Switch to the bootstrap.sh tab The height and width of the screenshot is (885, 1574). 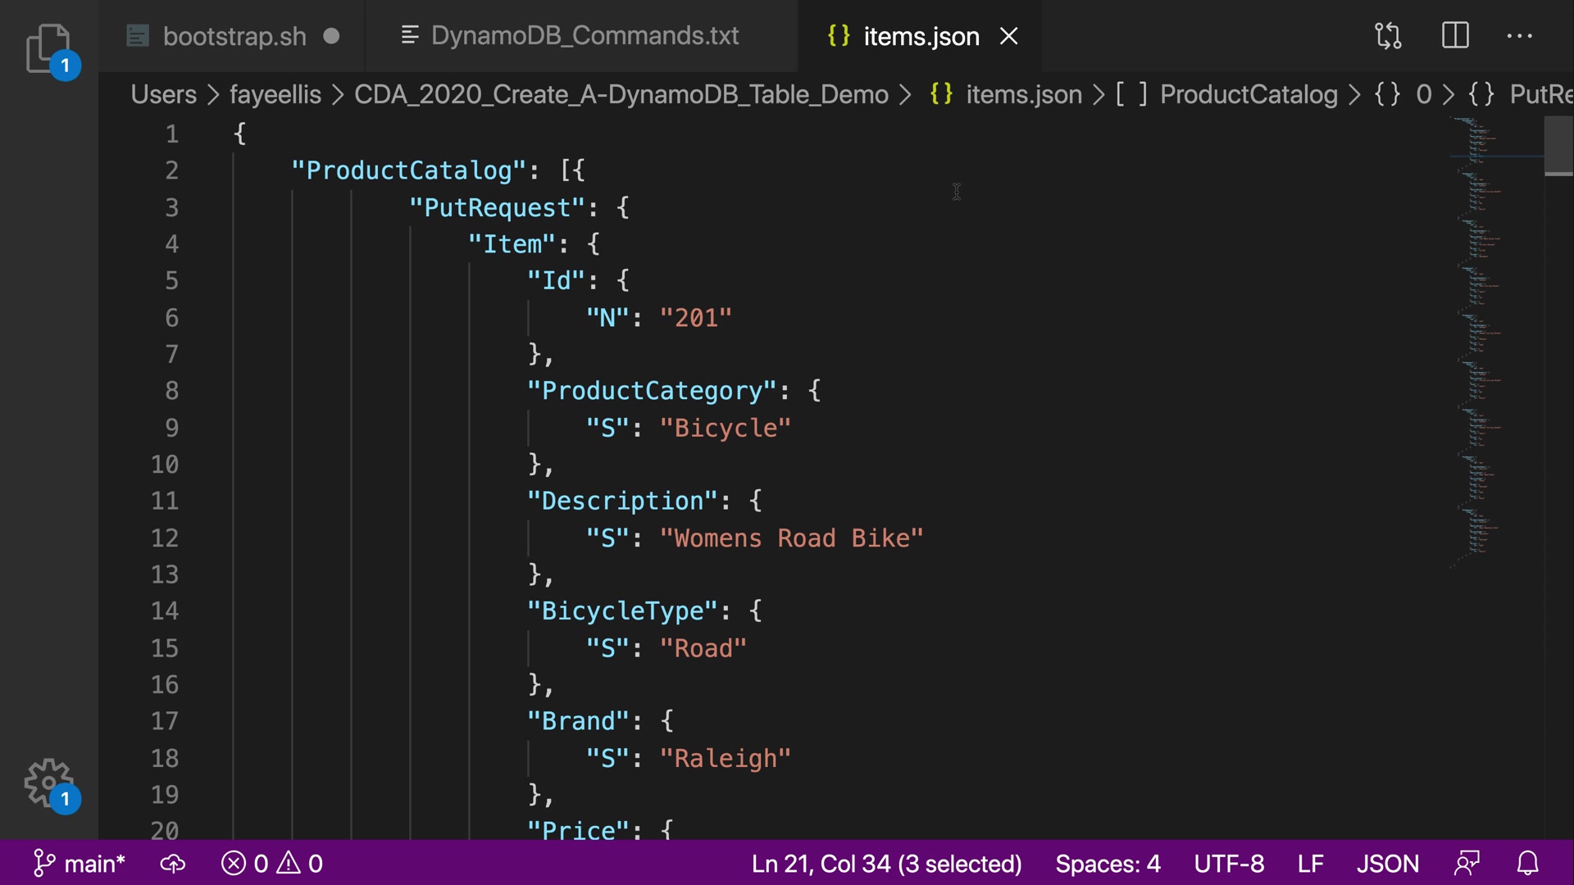pyautogui.click(x=234, y=36)
